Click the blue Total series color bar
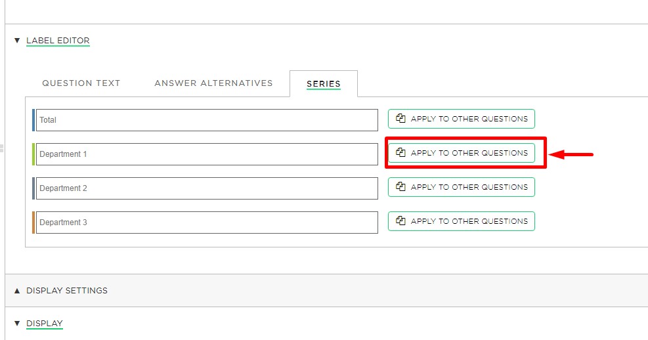This screenshot has height=340, width=648. click(x=33, y=120)
